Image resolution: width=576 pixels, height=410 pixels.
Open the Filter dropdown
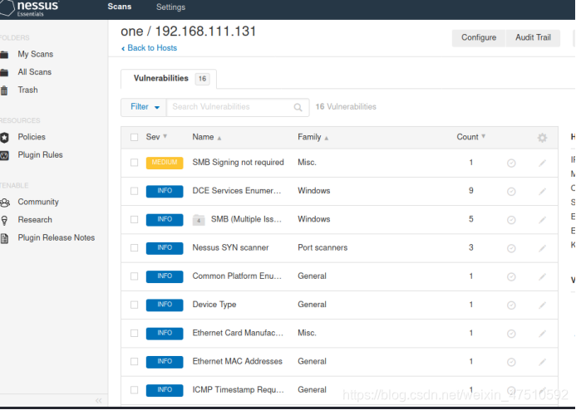(x=144, y=107)
